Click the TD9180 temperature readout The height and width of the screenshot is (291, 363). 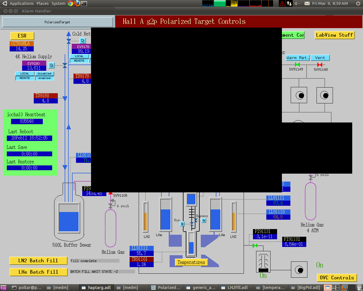pos(46,101)
